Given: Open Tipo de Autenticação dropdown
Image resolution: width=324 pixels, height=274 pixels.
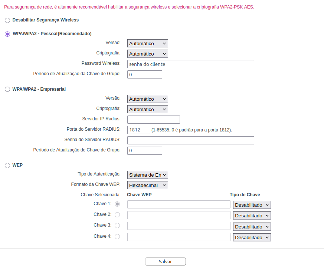Looking at the screenshot, I should 147,175.
